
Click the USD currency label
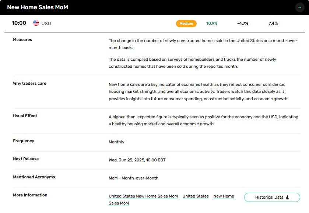(x=46, y=23)
